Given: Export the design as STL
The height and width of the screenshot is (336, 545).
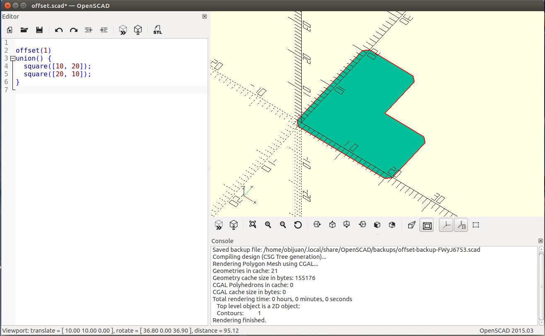Looking at the screenshot, I should click(157, 30).
